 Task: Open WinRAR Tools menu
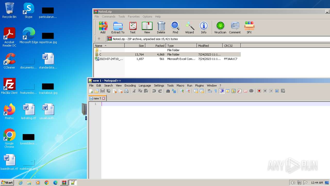(x=122, y=17)
